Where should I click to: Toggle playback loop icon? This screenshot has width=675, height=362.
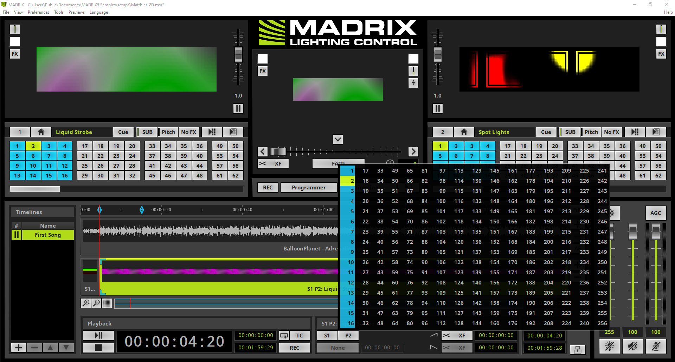(284, 335)
